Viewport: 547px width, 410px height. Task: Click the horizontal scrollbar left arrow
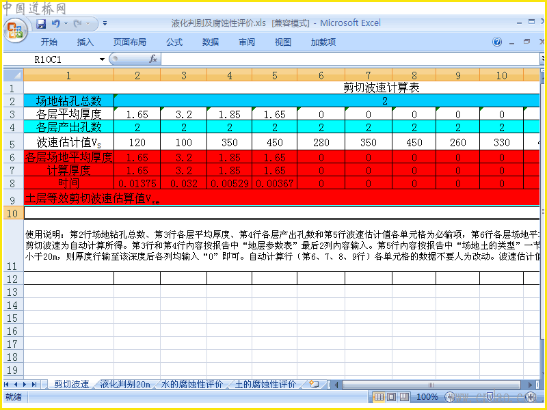click(336, 385)
